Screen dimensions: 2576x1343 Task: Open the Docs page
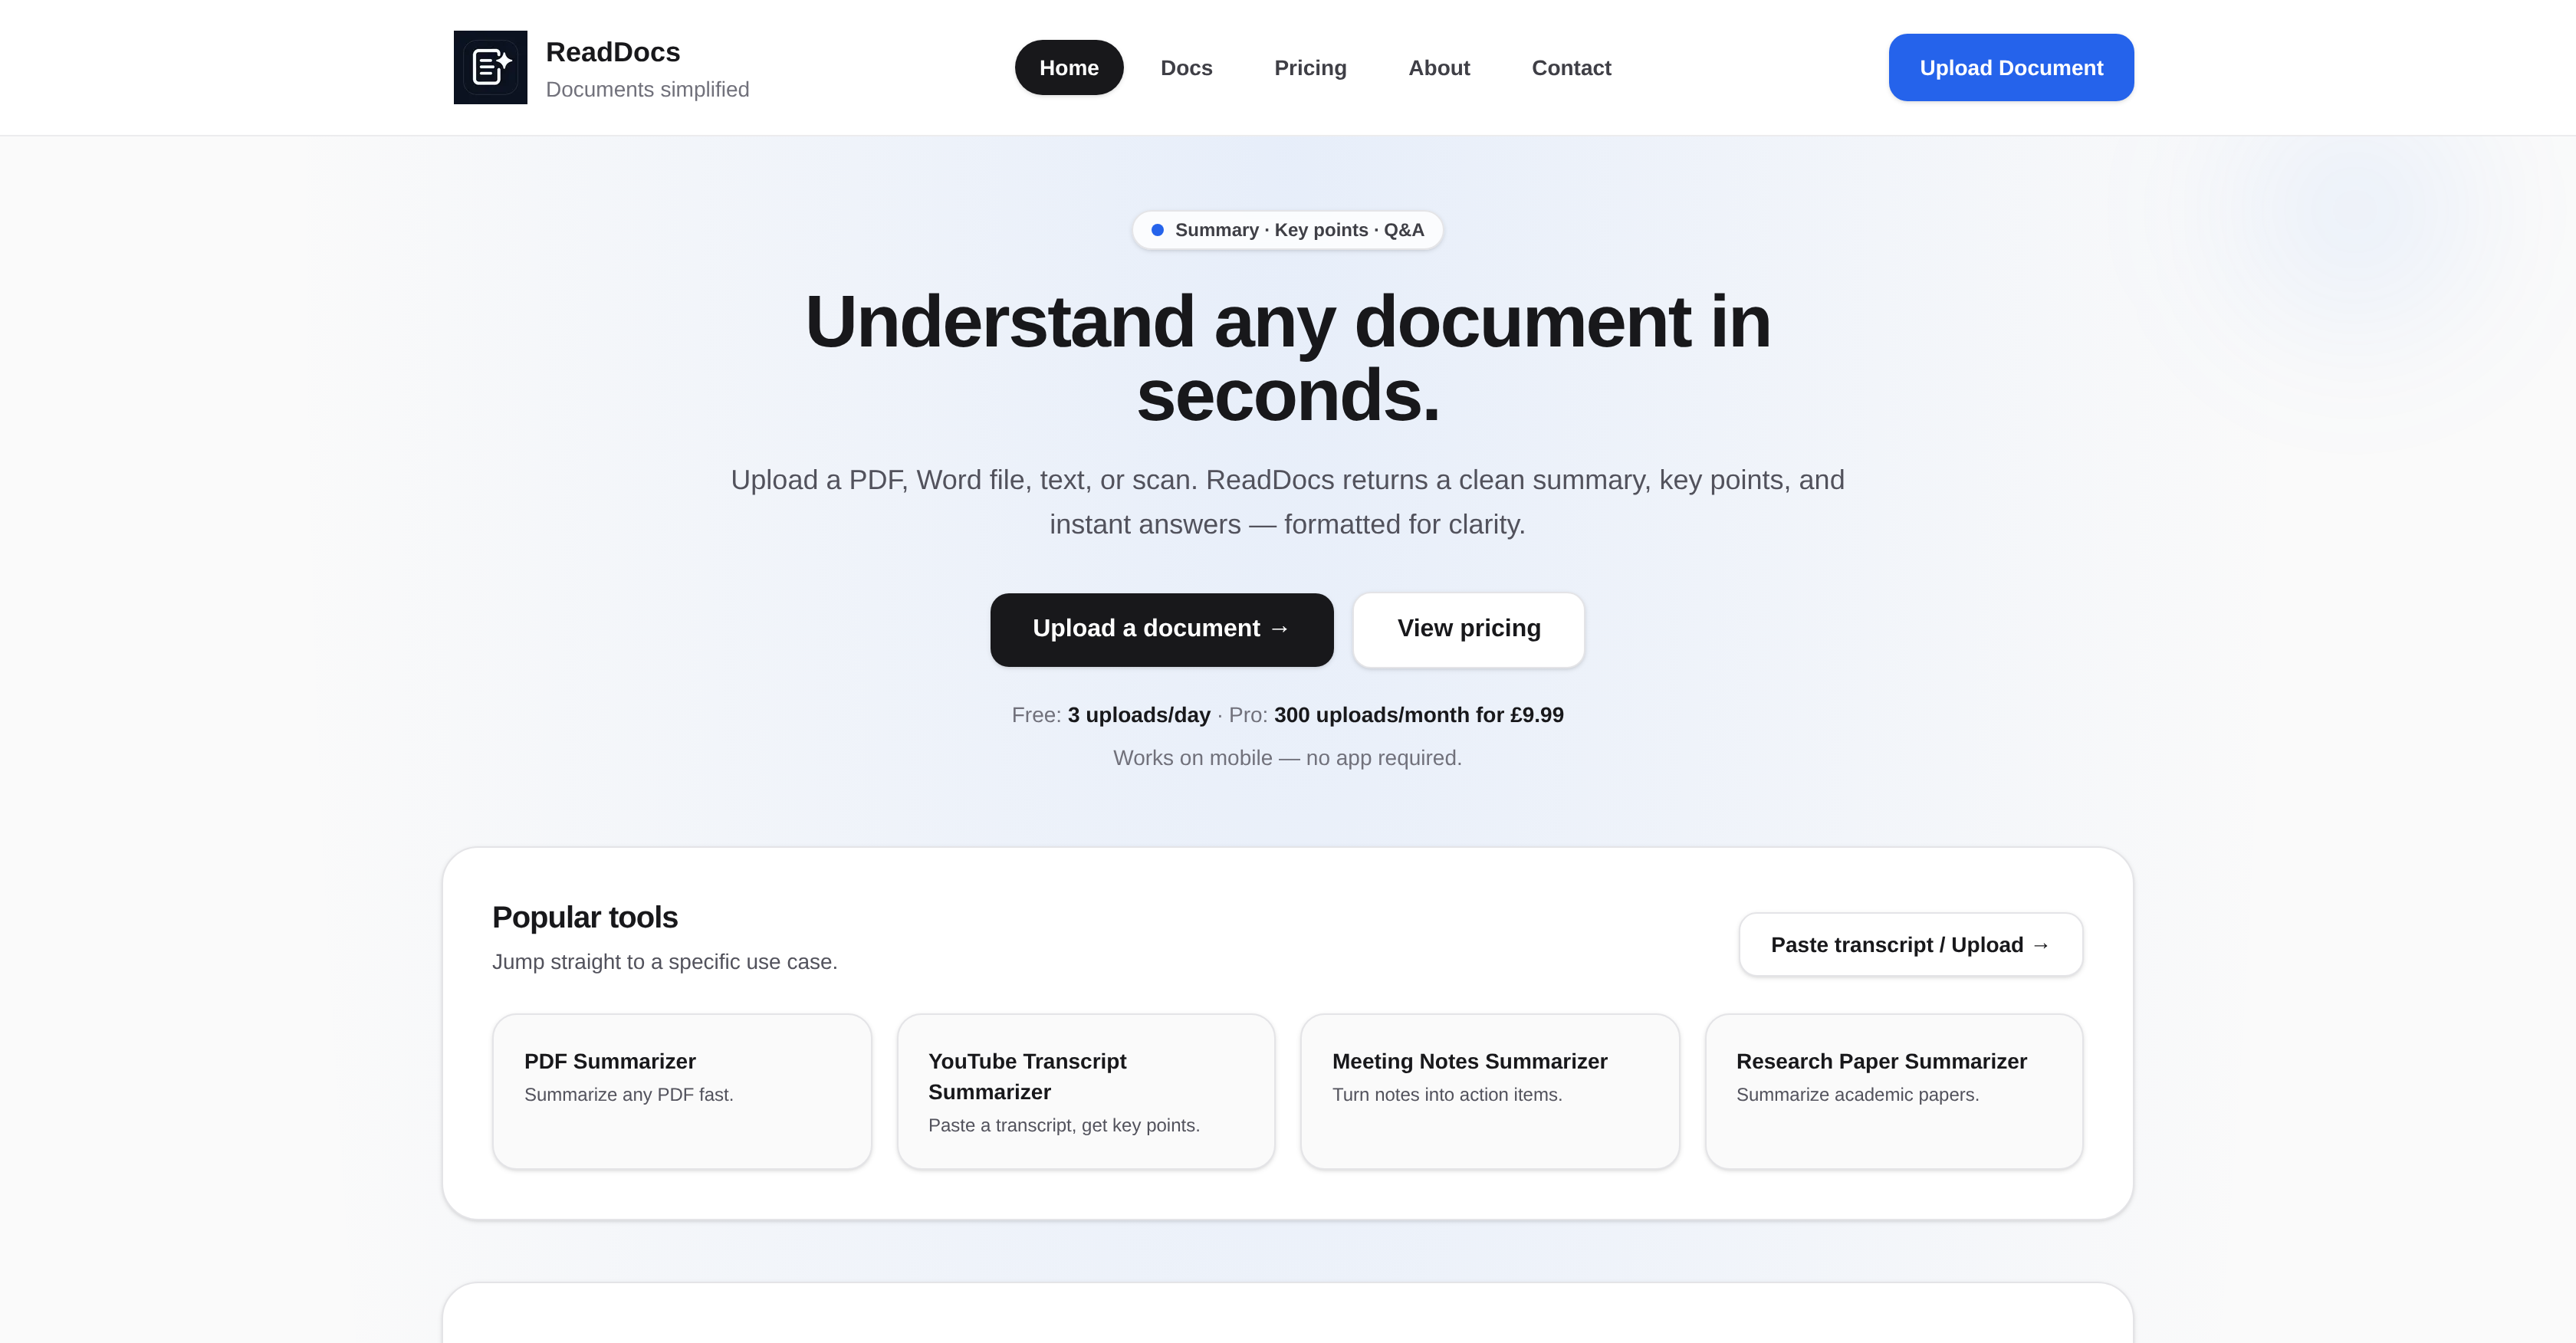click(1186, 68)
